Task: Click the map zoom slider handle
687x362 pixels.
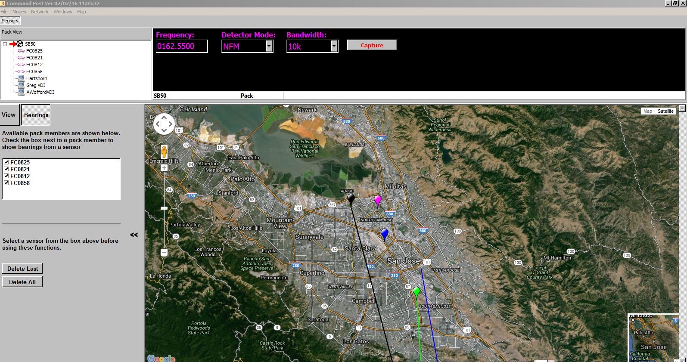Action: pyautogui.click(x=164, y=208)
